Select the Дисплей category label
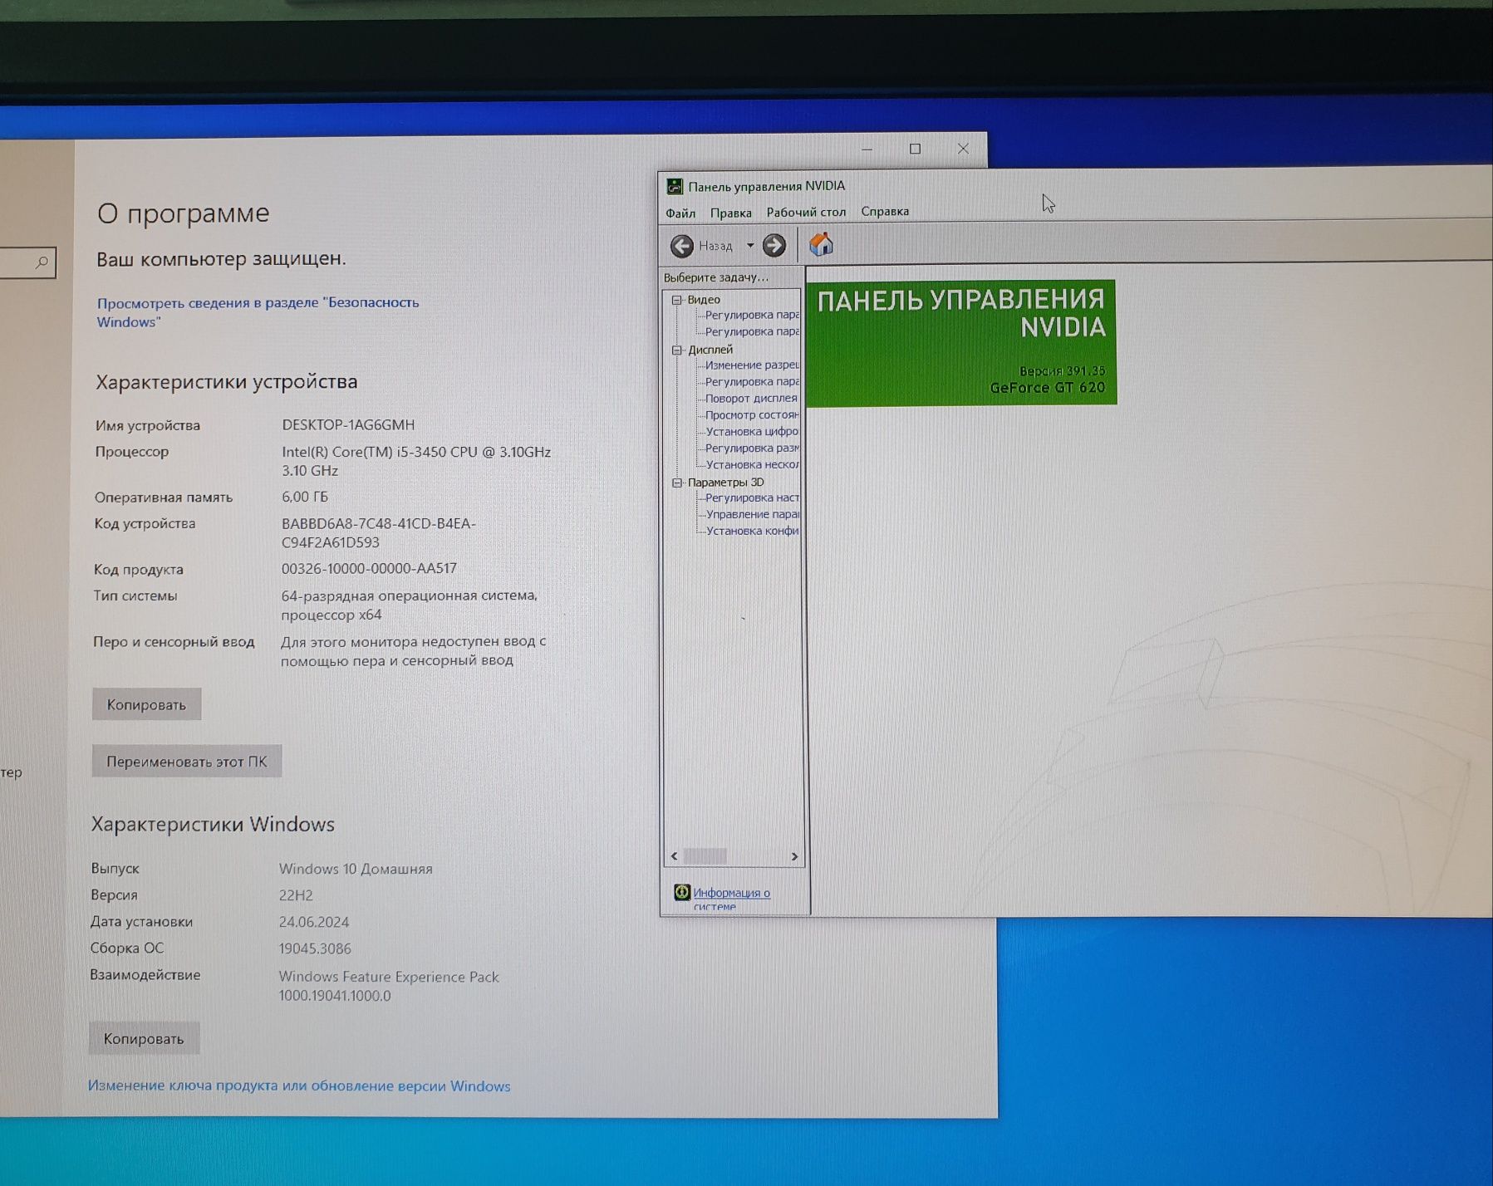The height and width of the screenshot is (1186, 1493). (x=710, y=350)
